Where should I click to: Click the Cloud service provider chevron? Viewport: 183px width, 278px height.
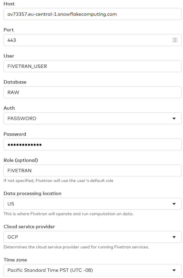pos(175,237)
